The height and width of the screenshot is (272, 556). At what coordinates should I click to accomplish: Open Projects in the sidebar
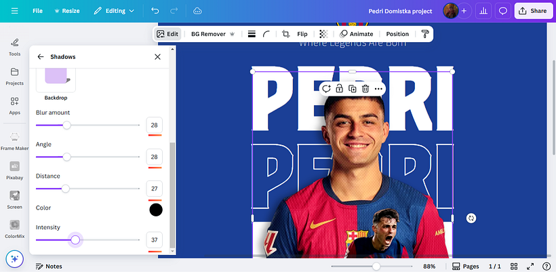(x=14, y=77)
